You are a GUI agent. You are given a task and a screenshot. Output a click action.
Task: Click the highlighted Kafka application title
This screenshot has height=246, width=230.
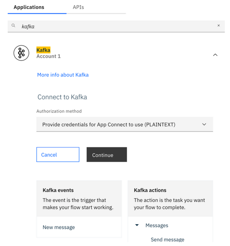[43, 50]
